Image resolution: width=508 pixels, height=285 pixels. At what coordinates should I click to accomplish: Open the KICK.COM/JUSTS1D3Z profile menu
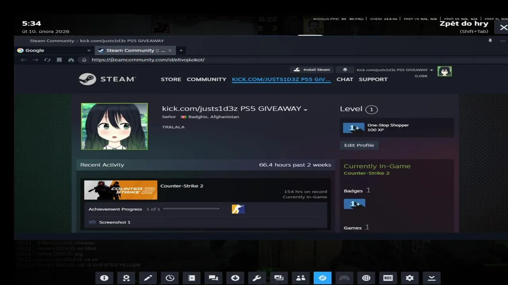click(281, 79)
